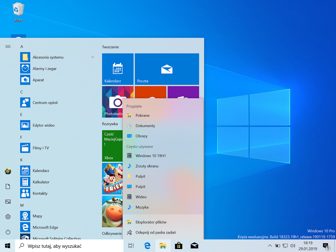Screen dimensions: 336x252
Task: Open the Poczta mail tile
Action: (x=167, y=69)
